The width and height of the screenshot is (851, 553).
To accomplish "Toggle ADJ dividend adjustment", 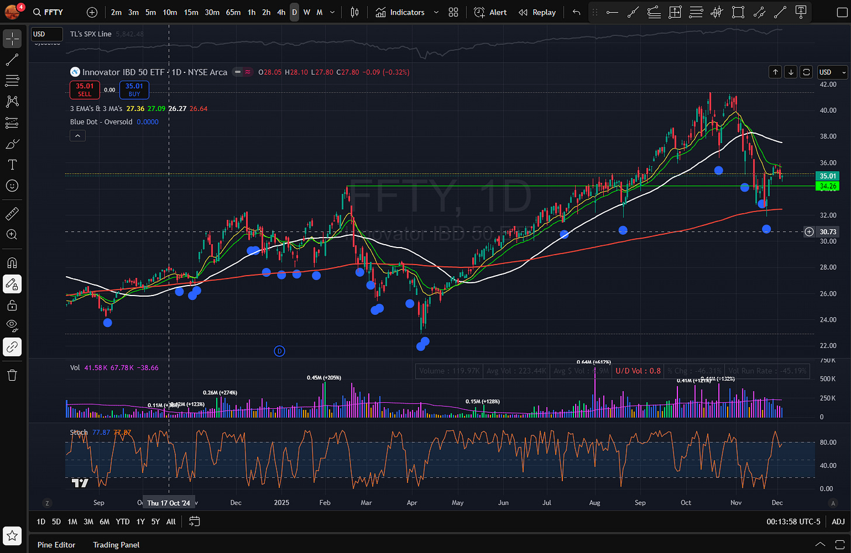I will click(x=838, y=521).
